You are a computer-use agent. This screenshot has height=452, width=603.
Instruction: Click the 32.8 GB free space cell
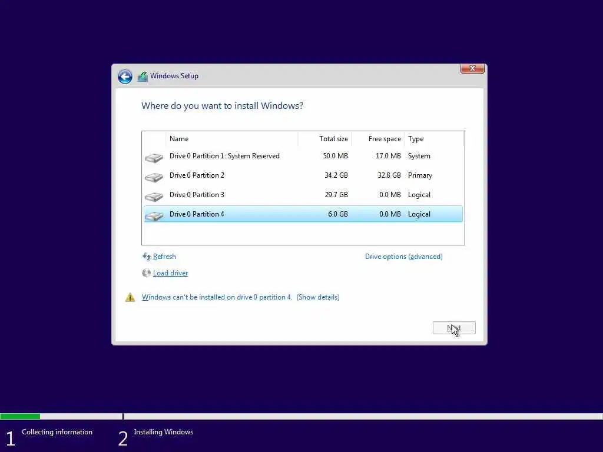[389, 175]
